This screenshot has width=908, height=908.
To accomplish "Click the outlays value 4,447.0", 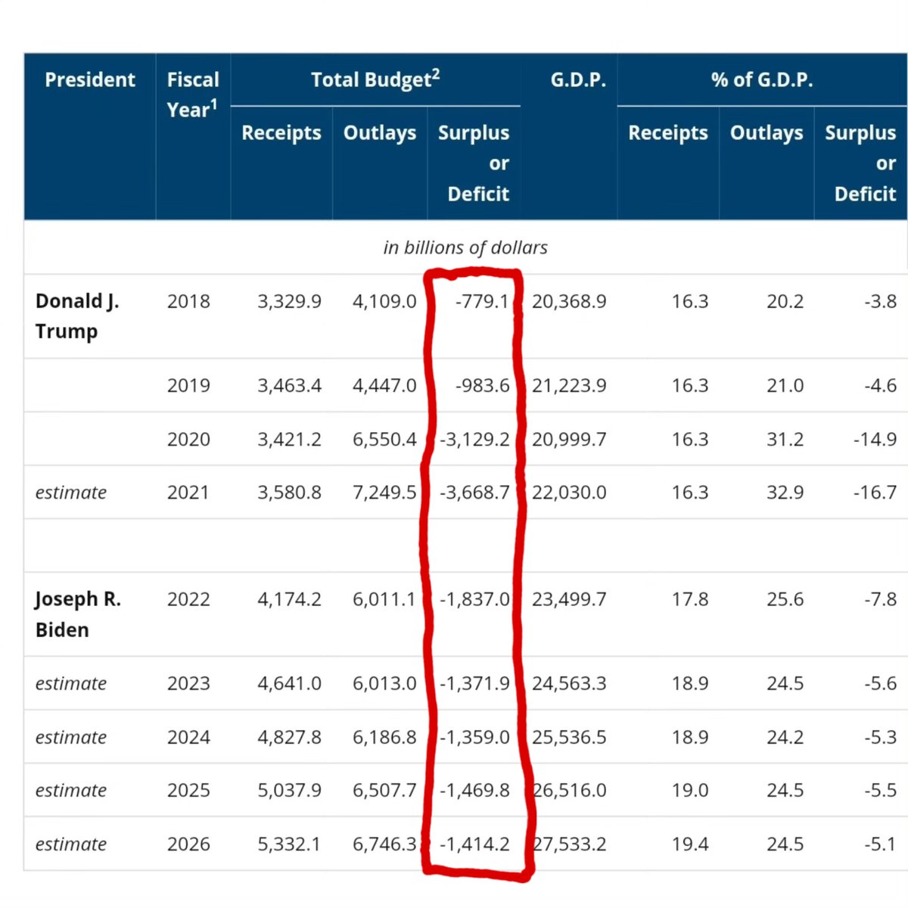I will pos(384,385).
